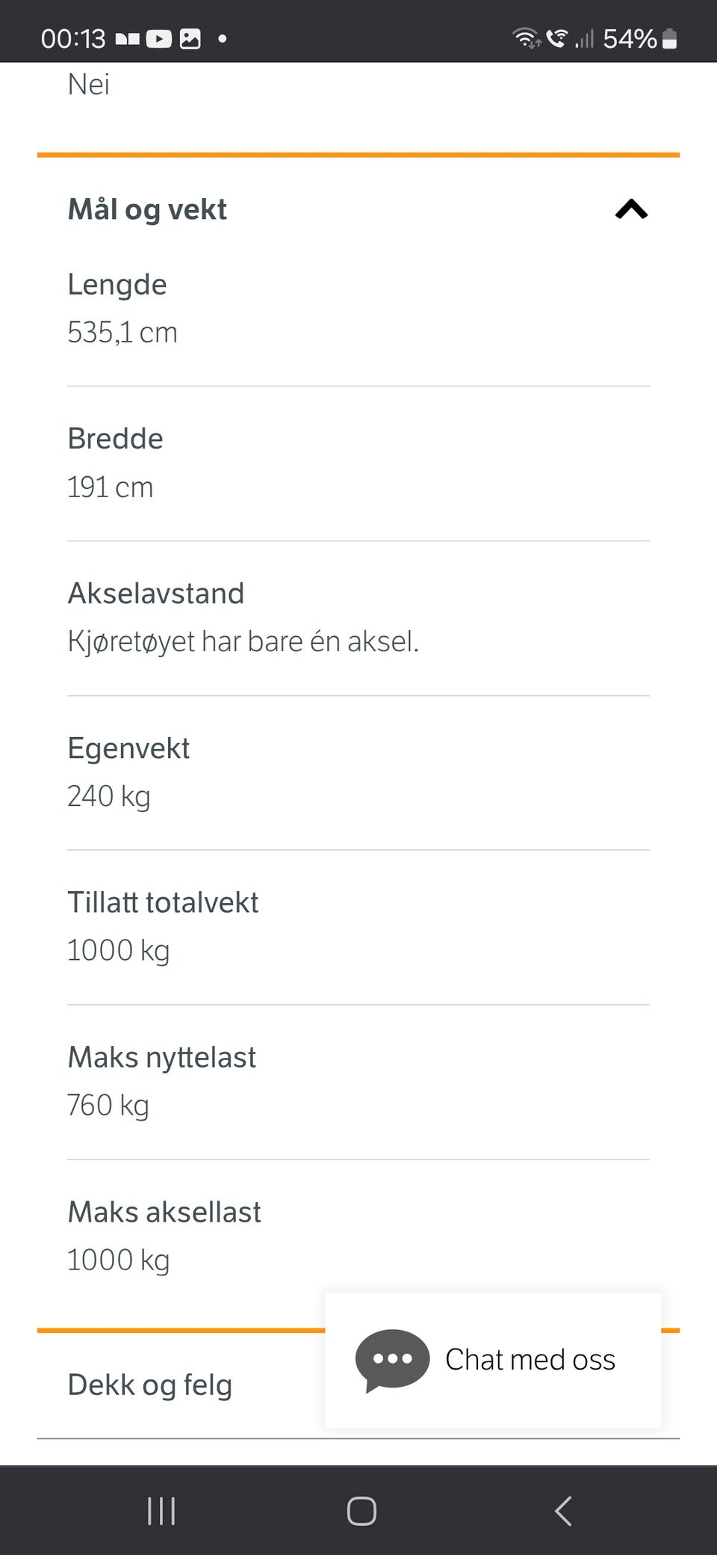Tap the Wi-Fi status icon
This screenshot has width=717, height=1555.
(x=526, y=37)
